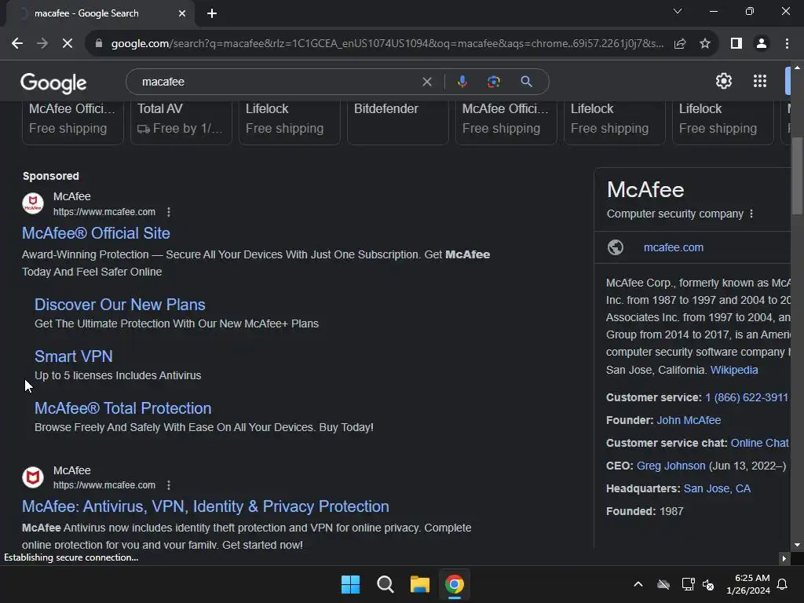Open Discover Our New Plans link
The width and height of the screenshot is (804, 603).
point(120,305)
